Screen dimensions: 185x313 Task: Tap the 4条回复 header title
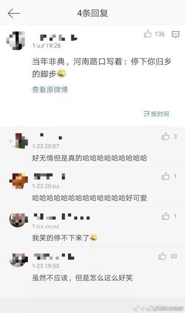point(92,13)
